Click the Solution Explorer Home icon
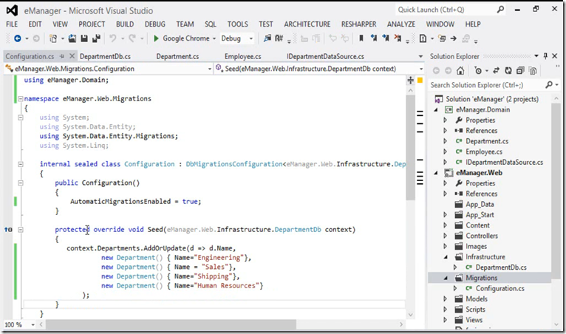 (460, 71)
